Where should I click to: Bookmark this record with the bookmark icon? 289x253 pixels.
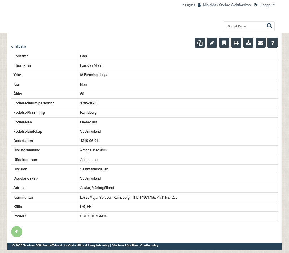224,43
